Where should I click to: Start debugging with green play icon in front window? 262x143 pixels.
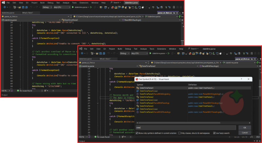coord(150,53)
